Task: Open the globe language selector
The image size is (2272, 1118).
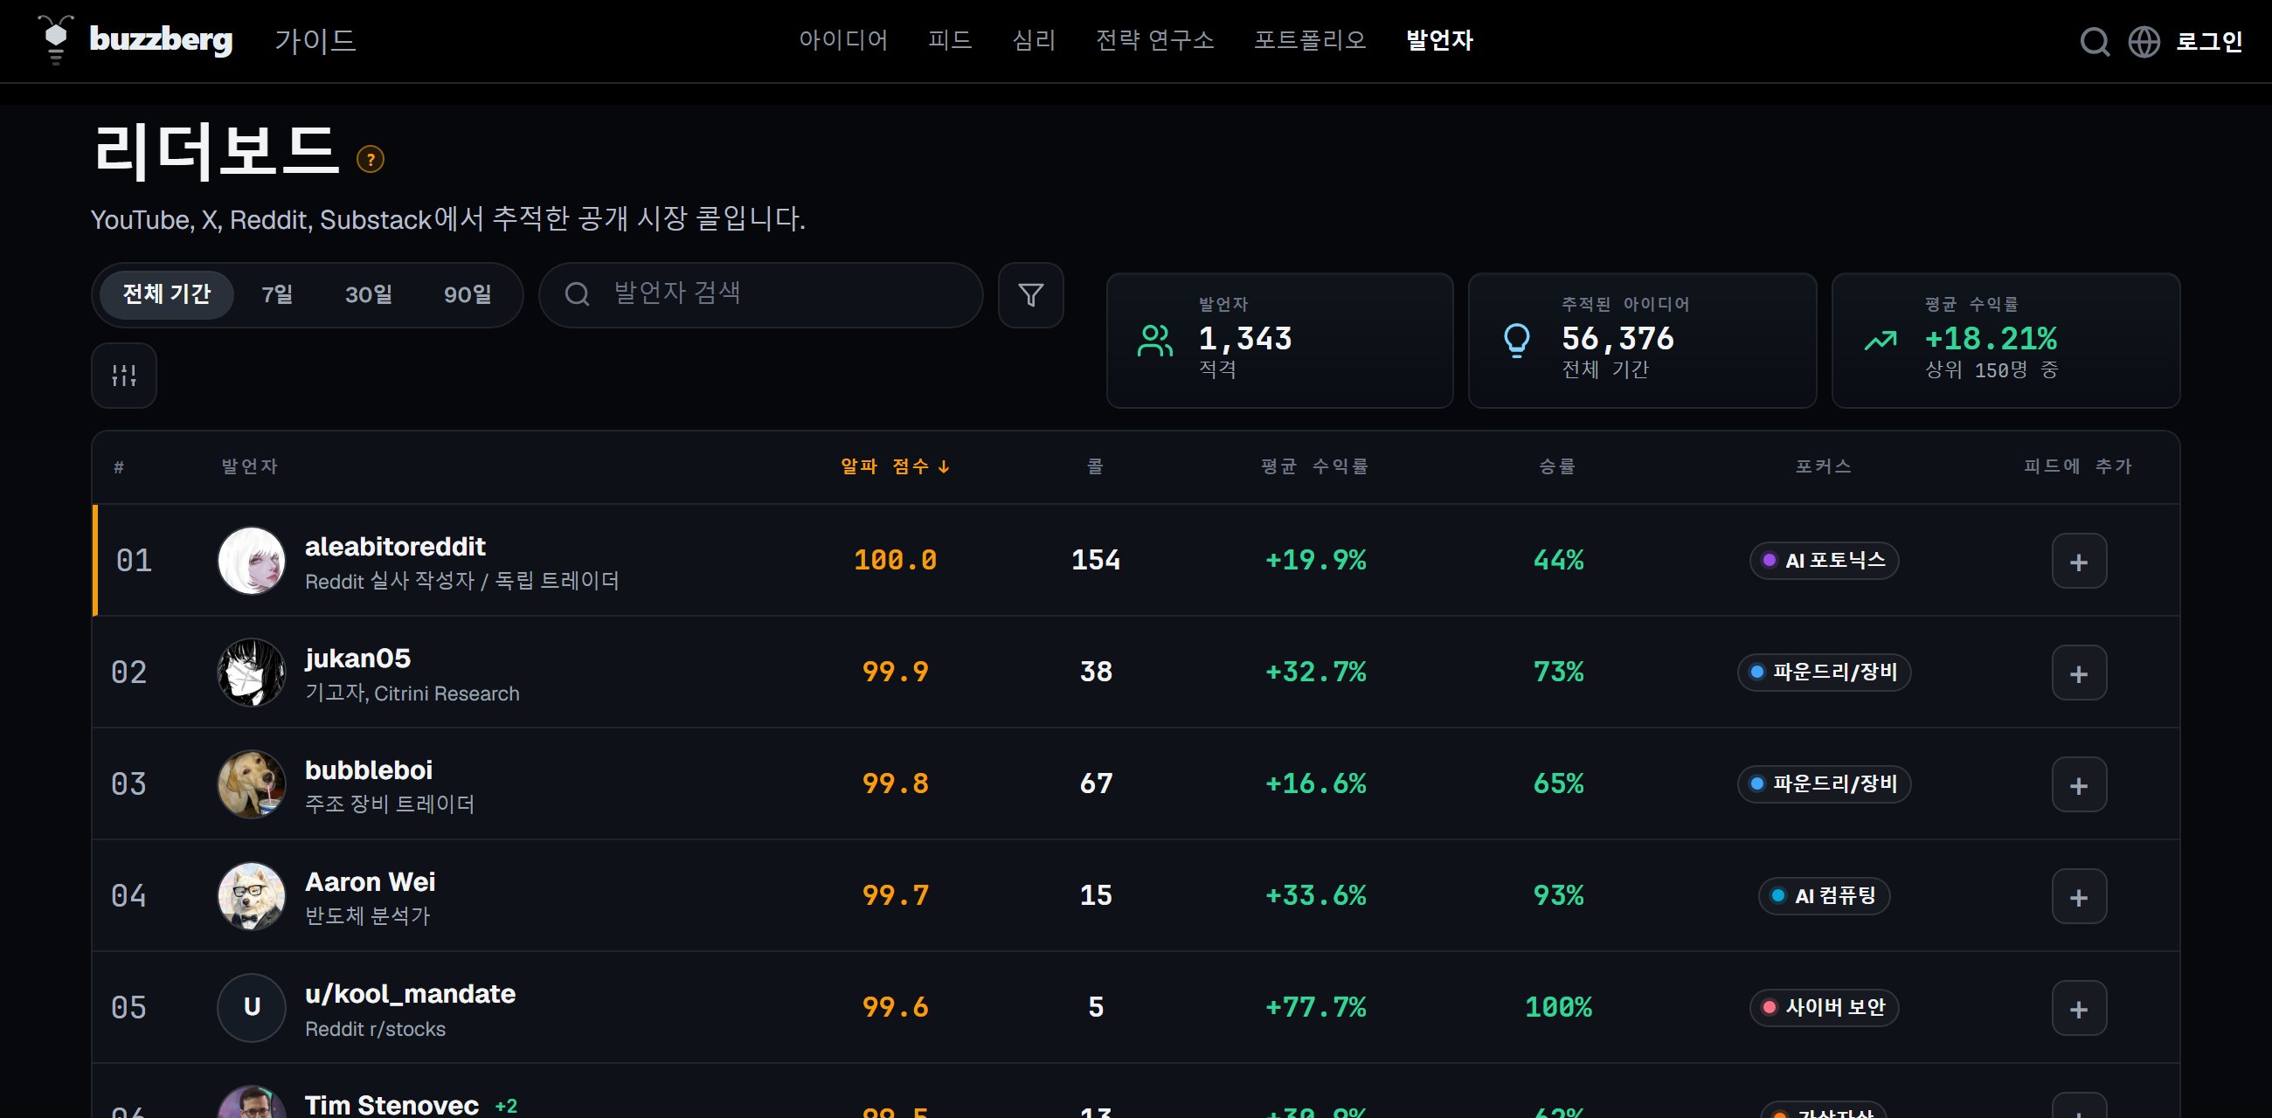Action: point(2144,41)
